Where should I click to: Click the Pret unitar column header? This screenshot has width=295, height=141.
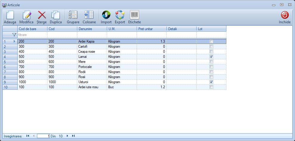pos(151,29)
